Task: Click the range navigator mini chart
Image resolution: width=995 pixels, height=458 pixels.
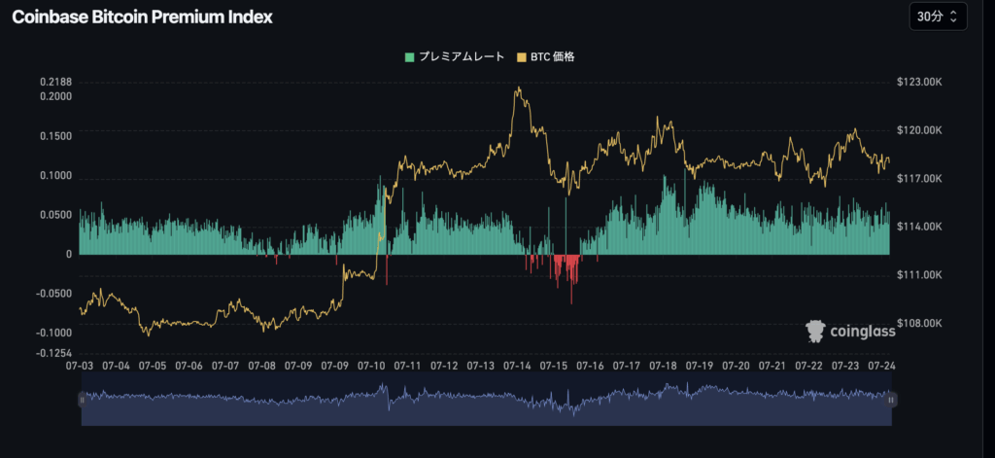Action: click(x=486, y=400)
